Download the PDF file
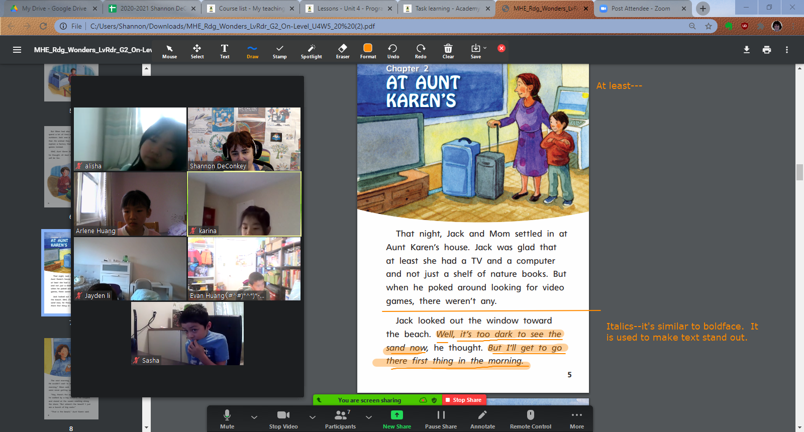The height and width of the screenshot is (432, 804). (x=747, y=50)
